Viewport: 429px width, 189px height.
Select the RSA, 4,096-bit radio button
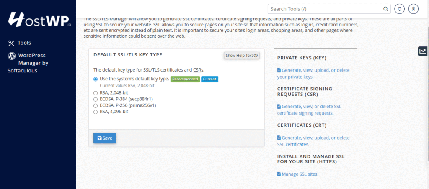[x=96, y=112]
